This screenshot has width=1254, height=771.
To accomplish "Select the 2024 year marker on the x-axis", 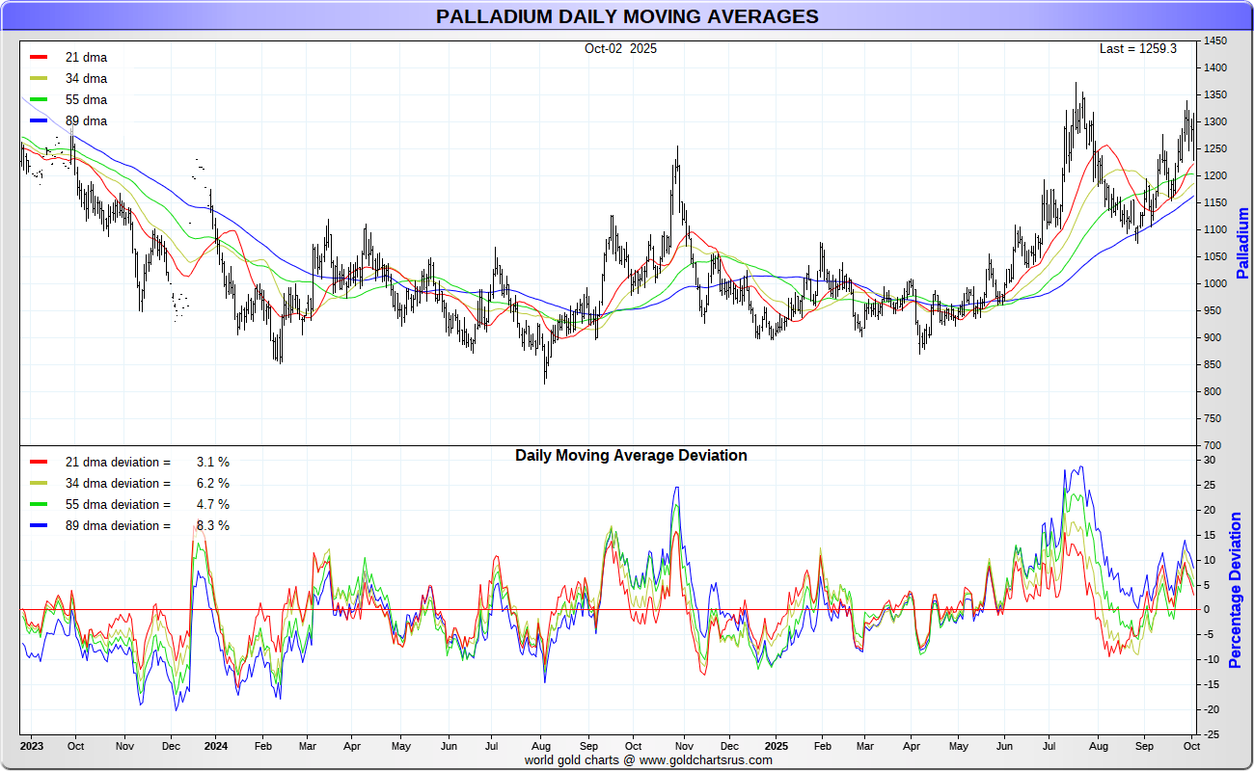I will point(216,746).
